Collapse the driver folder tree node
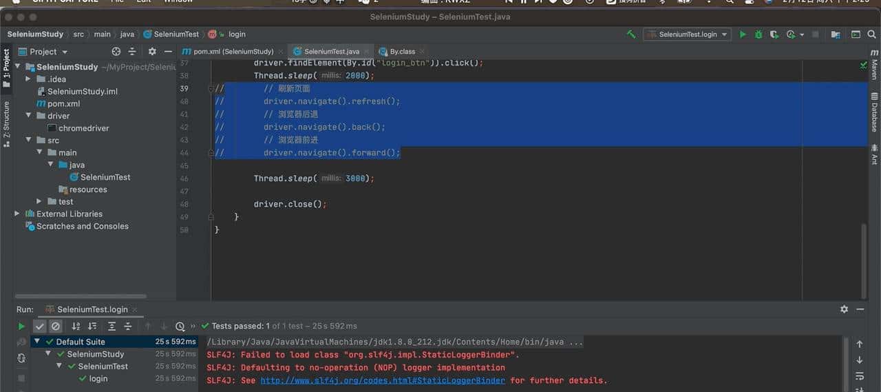Screen dimensions: 881x392 [28, 116]
